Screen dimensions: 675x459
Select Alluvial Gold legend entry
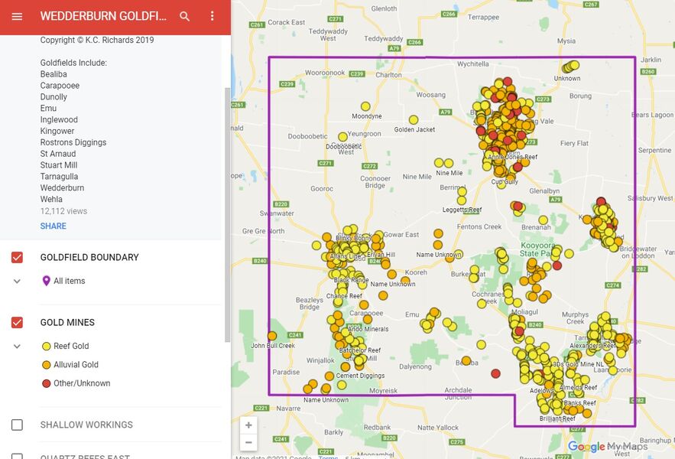pyautogui.click(x=76, y=365)
